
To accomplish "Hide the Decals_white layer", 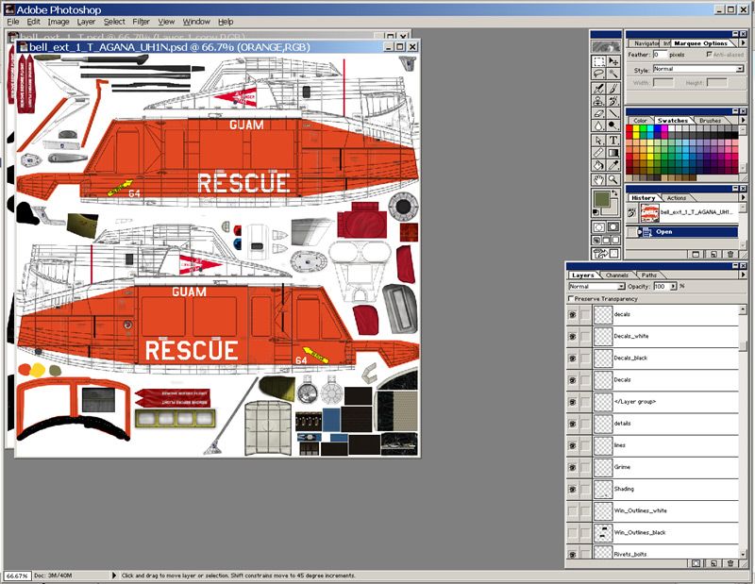I will tap(573, 336).
